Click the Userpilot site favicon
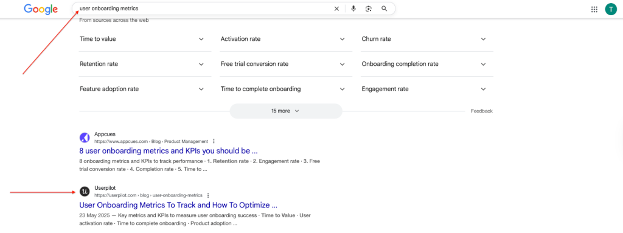The height and width of the screenshot is (233, 623). coord(85,191)
